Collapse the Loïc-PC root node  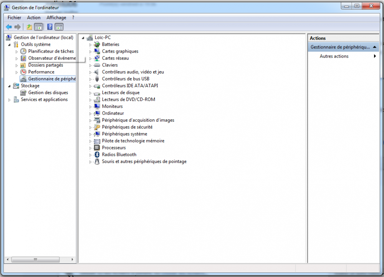pyautogui.click(x=83, y=38)
